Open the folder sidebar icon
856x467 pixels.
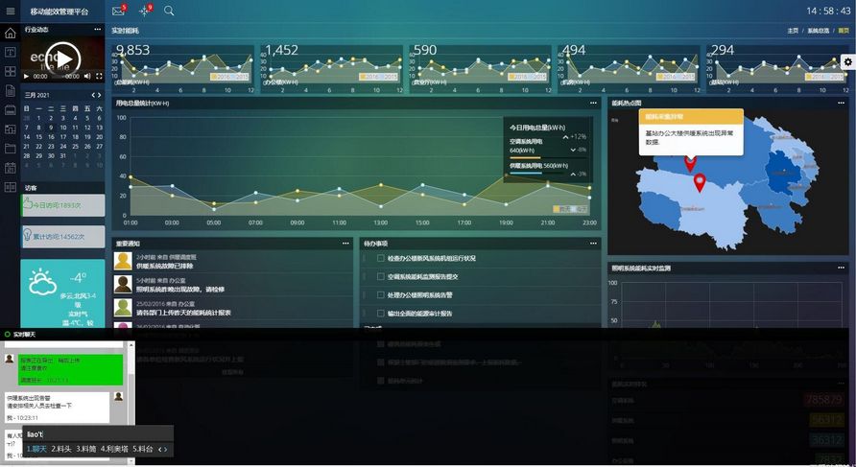[x=10, y=149]
